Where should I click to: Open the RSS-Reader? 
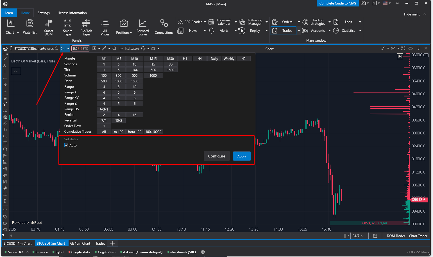pyautogui.click(x=190, y=22)
